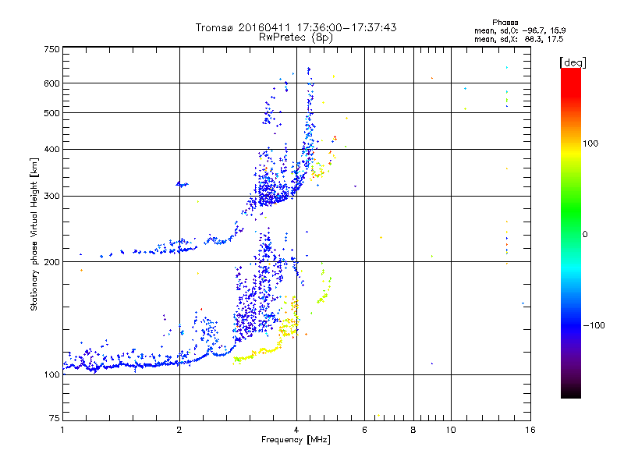This screenshot has width=624, height=468.
Task: Click the x-axis label '1'
Action: [x=62, y=430]
